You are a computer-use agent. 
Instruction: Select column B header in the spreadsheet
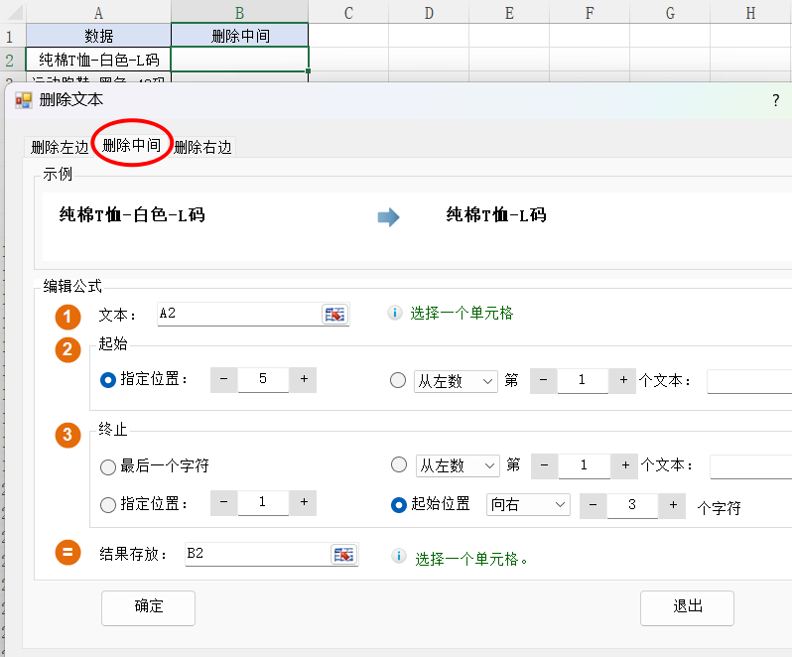[239, 12]
